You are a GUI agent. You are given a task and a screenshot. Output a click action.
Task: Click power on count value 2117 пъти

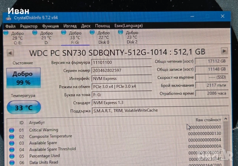click(x=212, y=85)
